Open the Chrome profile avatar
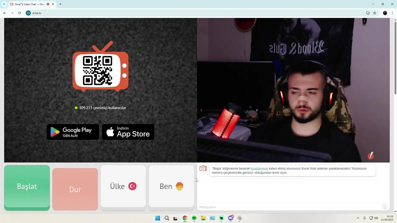This screenshot has width=397, height=223. tap(385, 13)
